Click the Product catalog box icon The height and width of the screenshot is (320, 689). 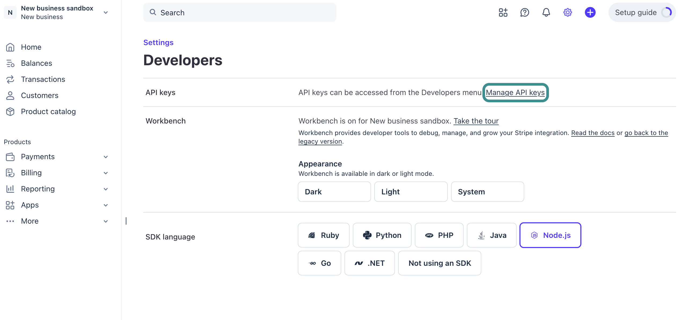10,112
